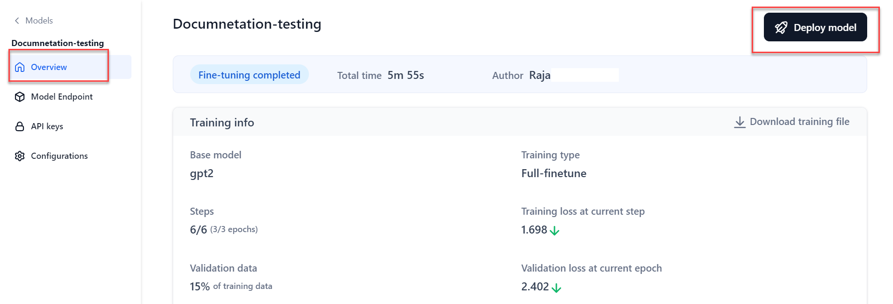The image size is (893, 304).
Task: Click the Documnetation-testing sidebar model name
Action: coord(58,43)
